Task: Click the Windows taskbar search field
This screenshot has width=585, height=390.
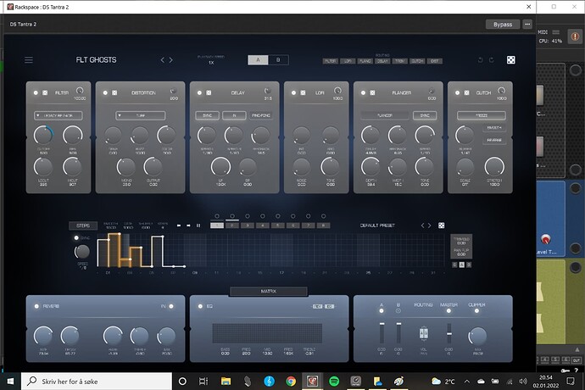Action: (97, 381)
